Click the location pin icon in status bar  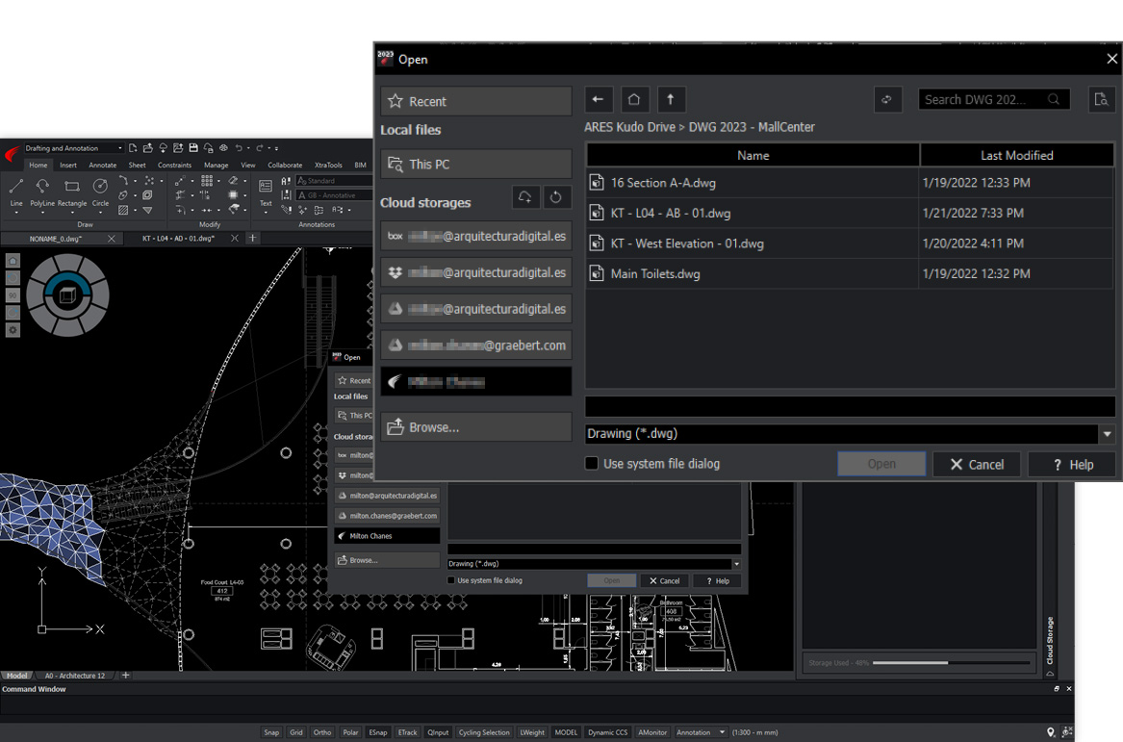click(x=1050, y=732)
